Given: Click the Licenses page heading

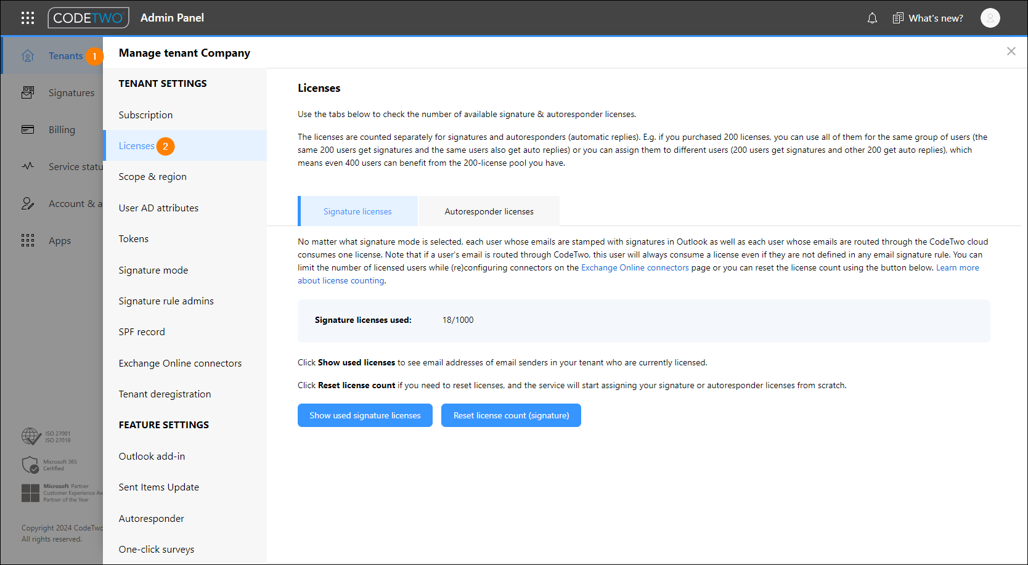Looking at the screenshot, I should click(x=319, y=88).
